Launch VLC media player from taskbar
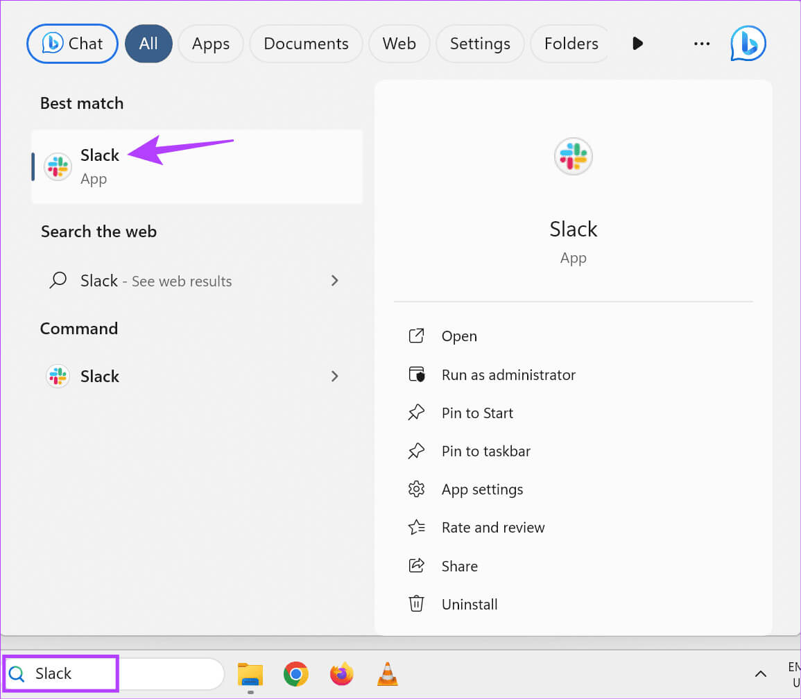Viewport: 801px width, 699px height. point(387,674)
